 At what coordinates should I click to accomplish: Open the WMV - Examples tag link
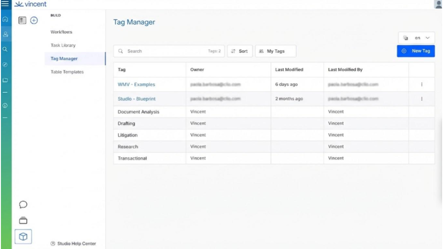(136, 84)
